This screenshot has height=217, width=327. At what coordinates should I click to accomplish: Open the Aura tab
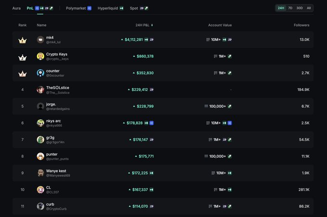click(16, 8)
